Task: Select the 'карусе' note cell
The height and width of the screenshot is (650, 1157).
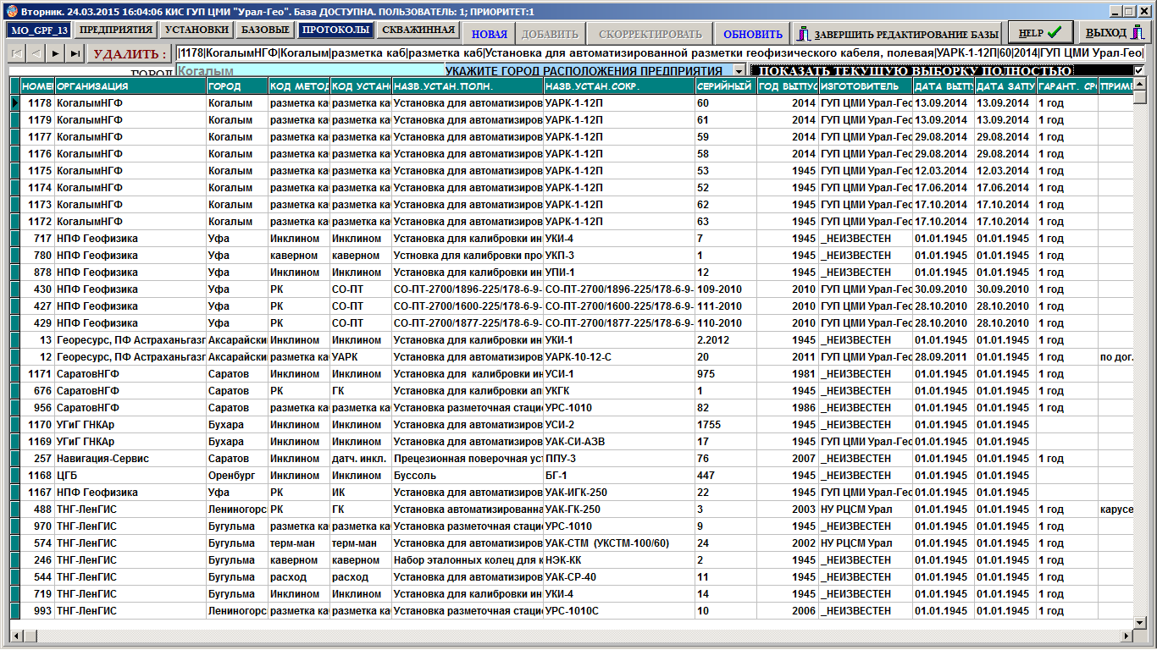Action: (x=1115, y=509)
